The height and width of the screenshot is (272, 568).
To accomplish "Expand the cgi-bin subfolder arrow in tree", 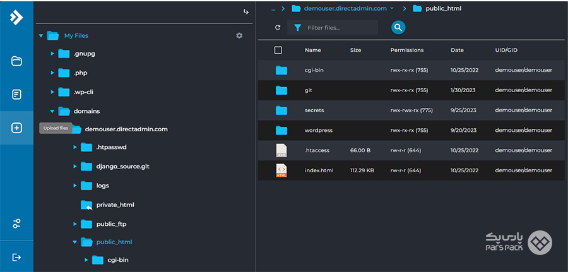I will (86, 259).
